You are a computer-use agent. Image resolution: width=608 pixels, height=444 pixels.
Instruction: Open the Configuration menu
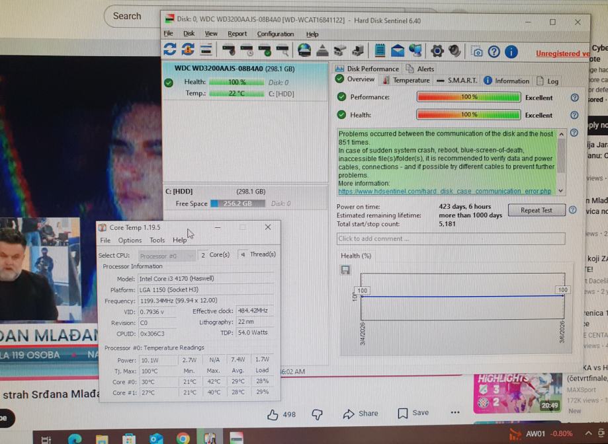(275, 34)
